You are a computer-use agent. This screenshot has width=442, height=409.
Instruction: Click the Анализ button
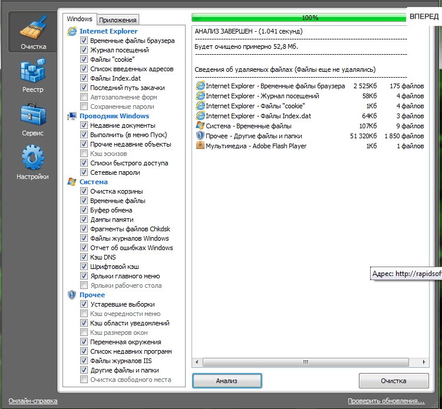point(227,381)
